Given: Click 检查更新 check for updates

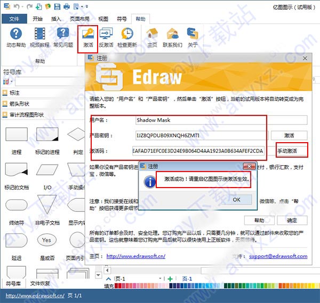Looking at the screenshot, I should 127,37.
